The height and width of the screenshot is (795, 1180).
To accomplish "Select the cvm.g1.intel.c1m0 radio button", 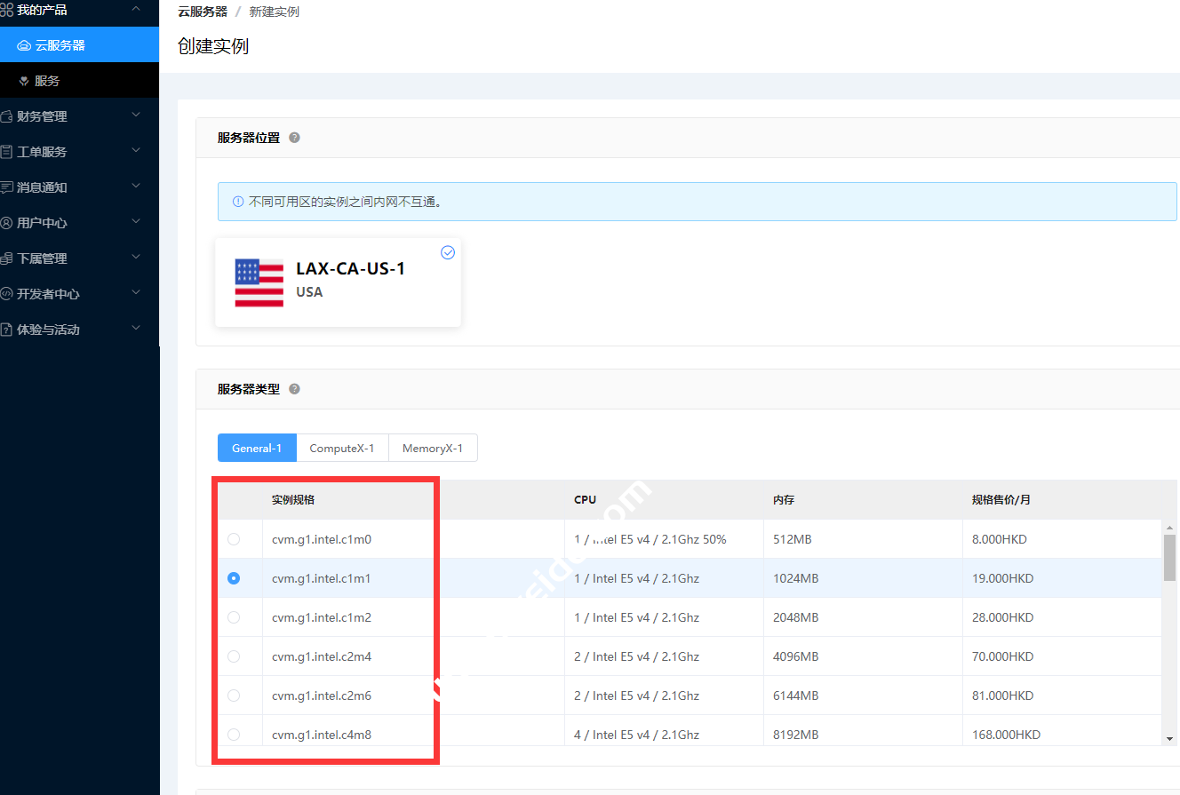I will coord(234,539).
